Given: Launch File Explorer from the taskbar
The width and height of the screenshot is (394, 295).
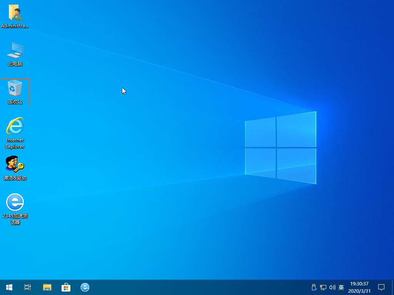Looking at the screenshot, I should (x=47, y=287).
